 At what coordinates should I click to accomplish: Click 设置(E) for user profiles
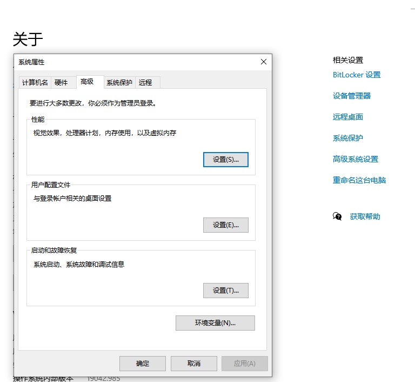tap(225, 225)
